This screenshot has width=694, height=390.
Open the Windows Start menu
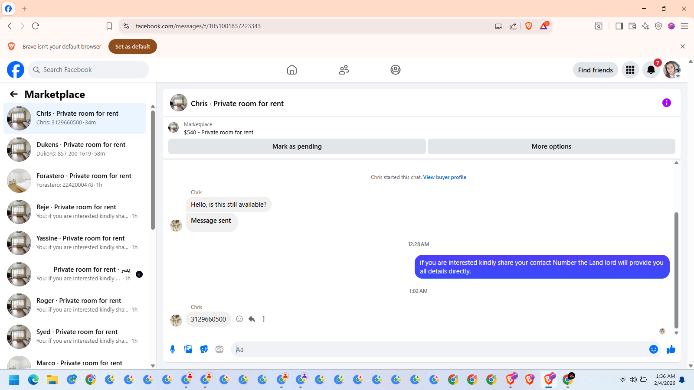[14, 380]
